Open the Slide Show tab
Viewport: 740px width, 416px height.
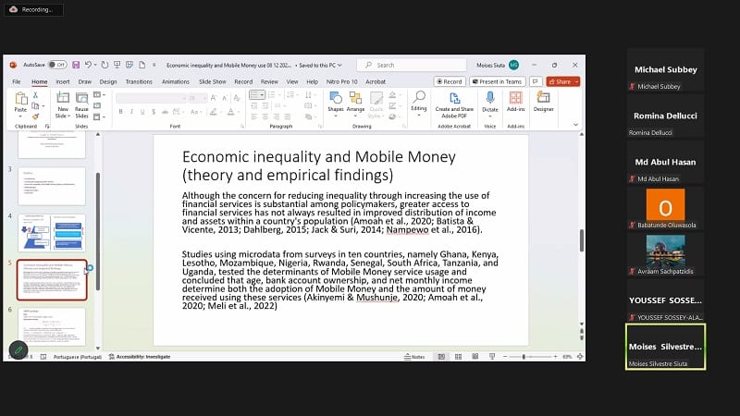click(x=212, y=81)
